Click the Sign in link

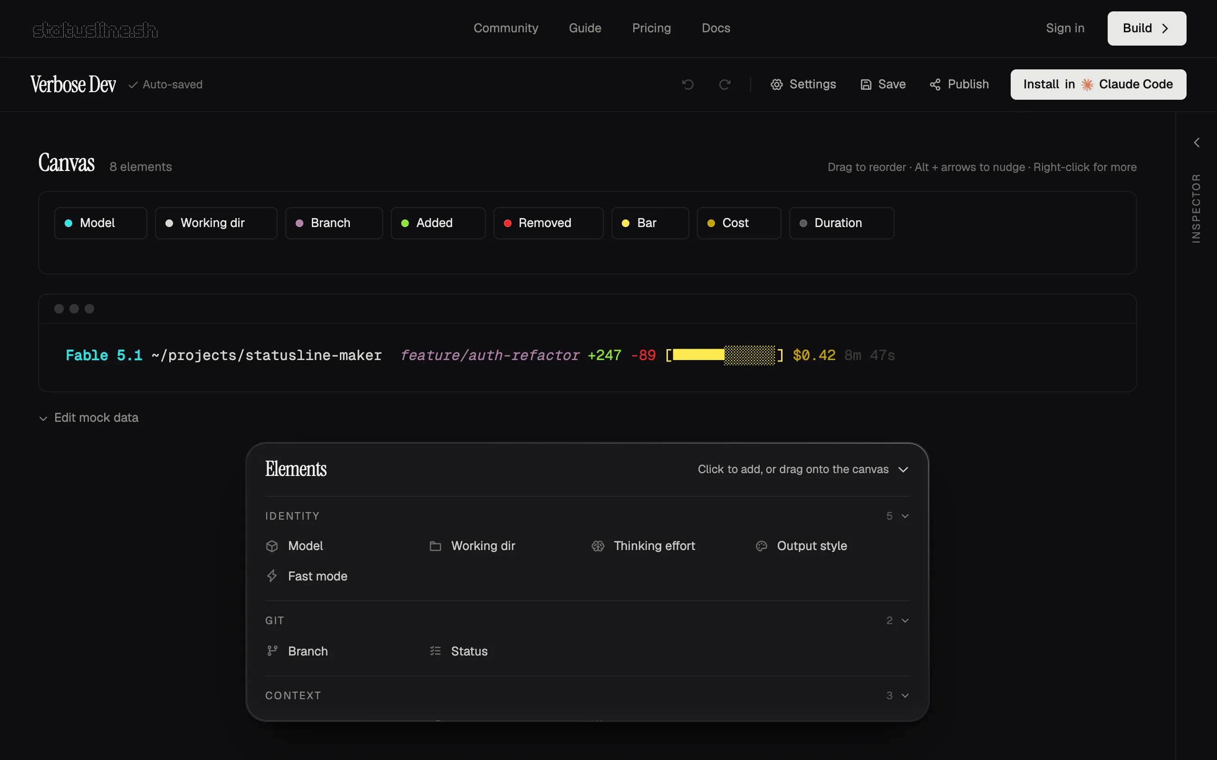(x=1065, y=28)
